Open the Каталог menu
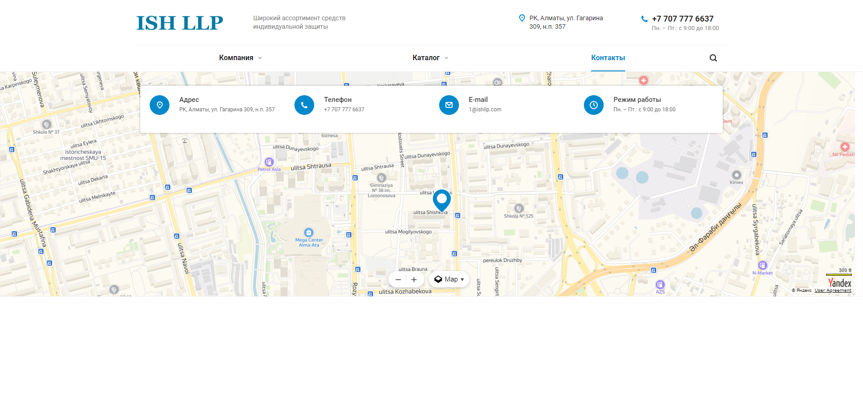The image size is (863, 413). click(x=426, y=57)
